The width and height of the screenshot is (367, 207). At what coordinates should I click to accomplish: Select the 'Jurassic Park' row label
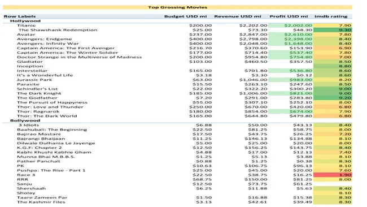pos(34,80)
